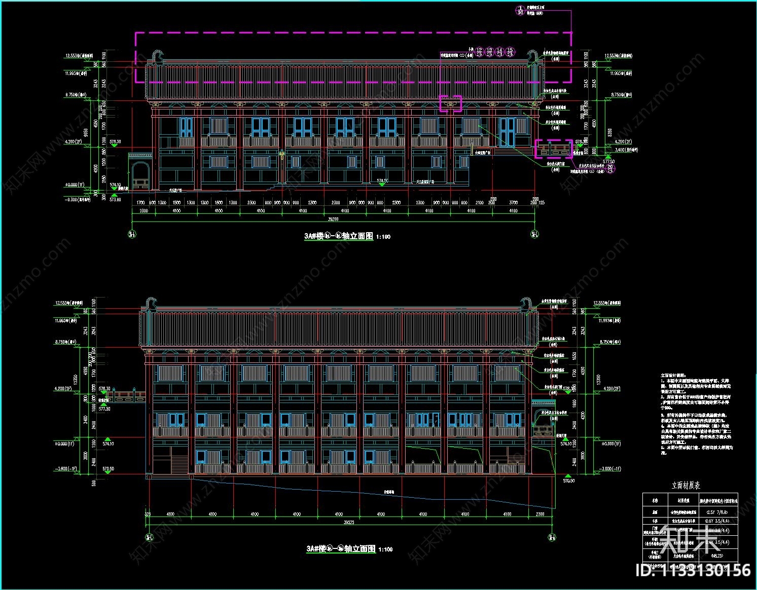Click the 39200 overall dimension text
Viewport: 757px width, 590px height.
click(x=333, y=219)
